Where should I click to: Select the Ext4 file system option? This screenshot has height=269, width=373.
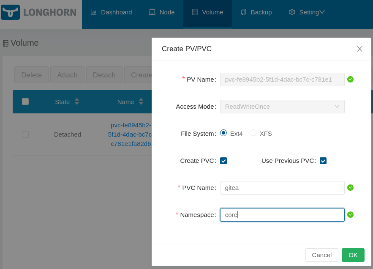[223, 133]
